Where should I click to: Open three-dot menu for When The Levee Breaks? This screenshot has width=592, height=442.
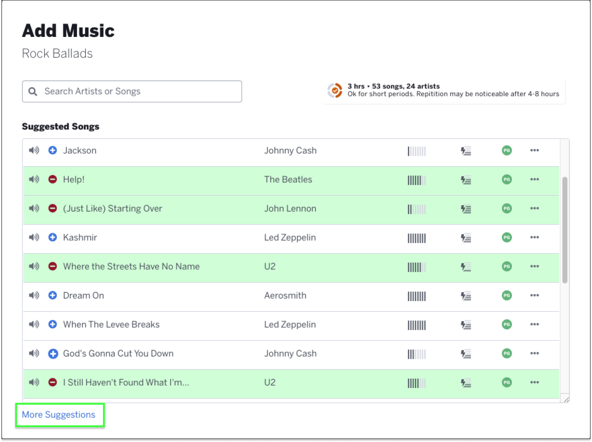point(535,324)
